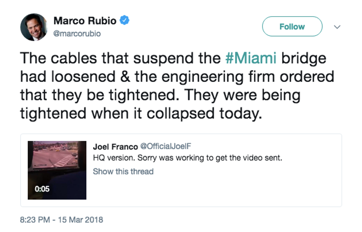Open the 8:23 PM tweet timestamp
The image size is (362, 232).
[x=35, y=220]
